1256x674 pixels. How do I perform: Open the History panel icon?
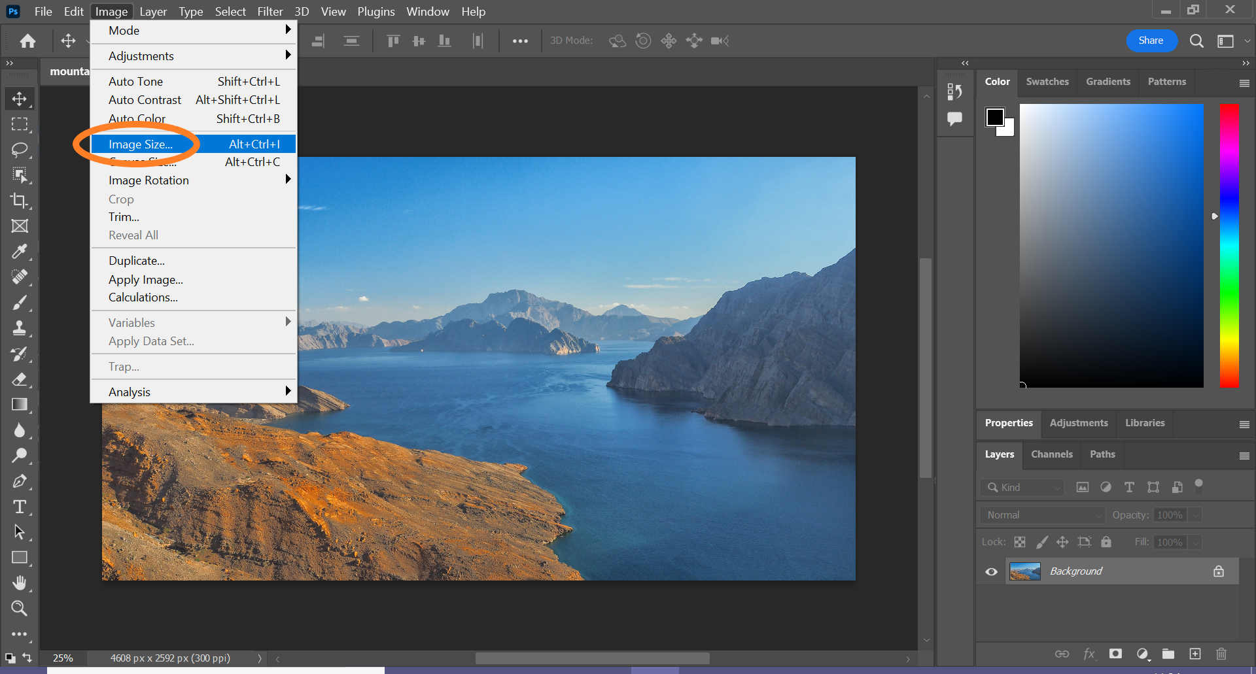coord(955,92)
